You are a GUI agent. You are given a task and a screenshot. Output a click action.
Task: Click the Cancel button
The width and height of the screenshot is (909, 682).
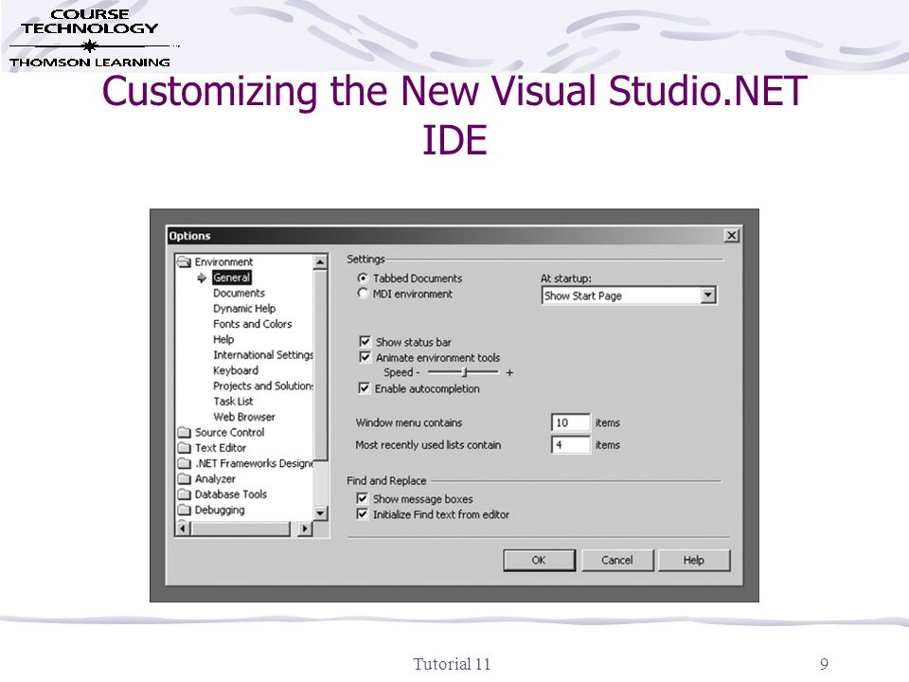(x=616, y=560)
